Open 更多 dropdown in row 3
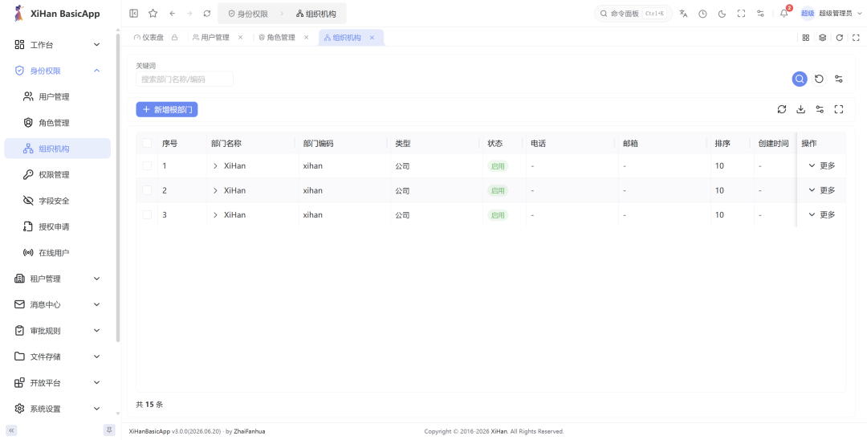This screenshot has height=440, width=867. 822,214
